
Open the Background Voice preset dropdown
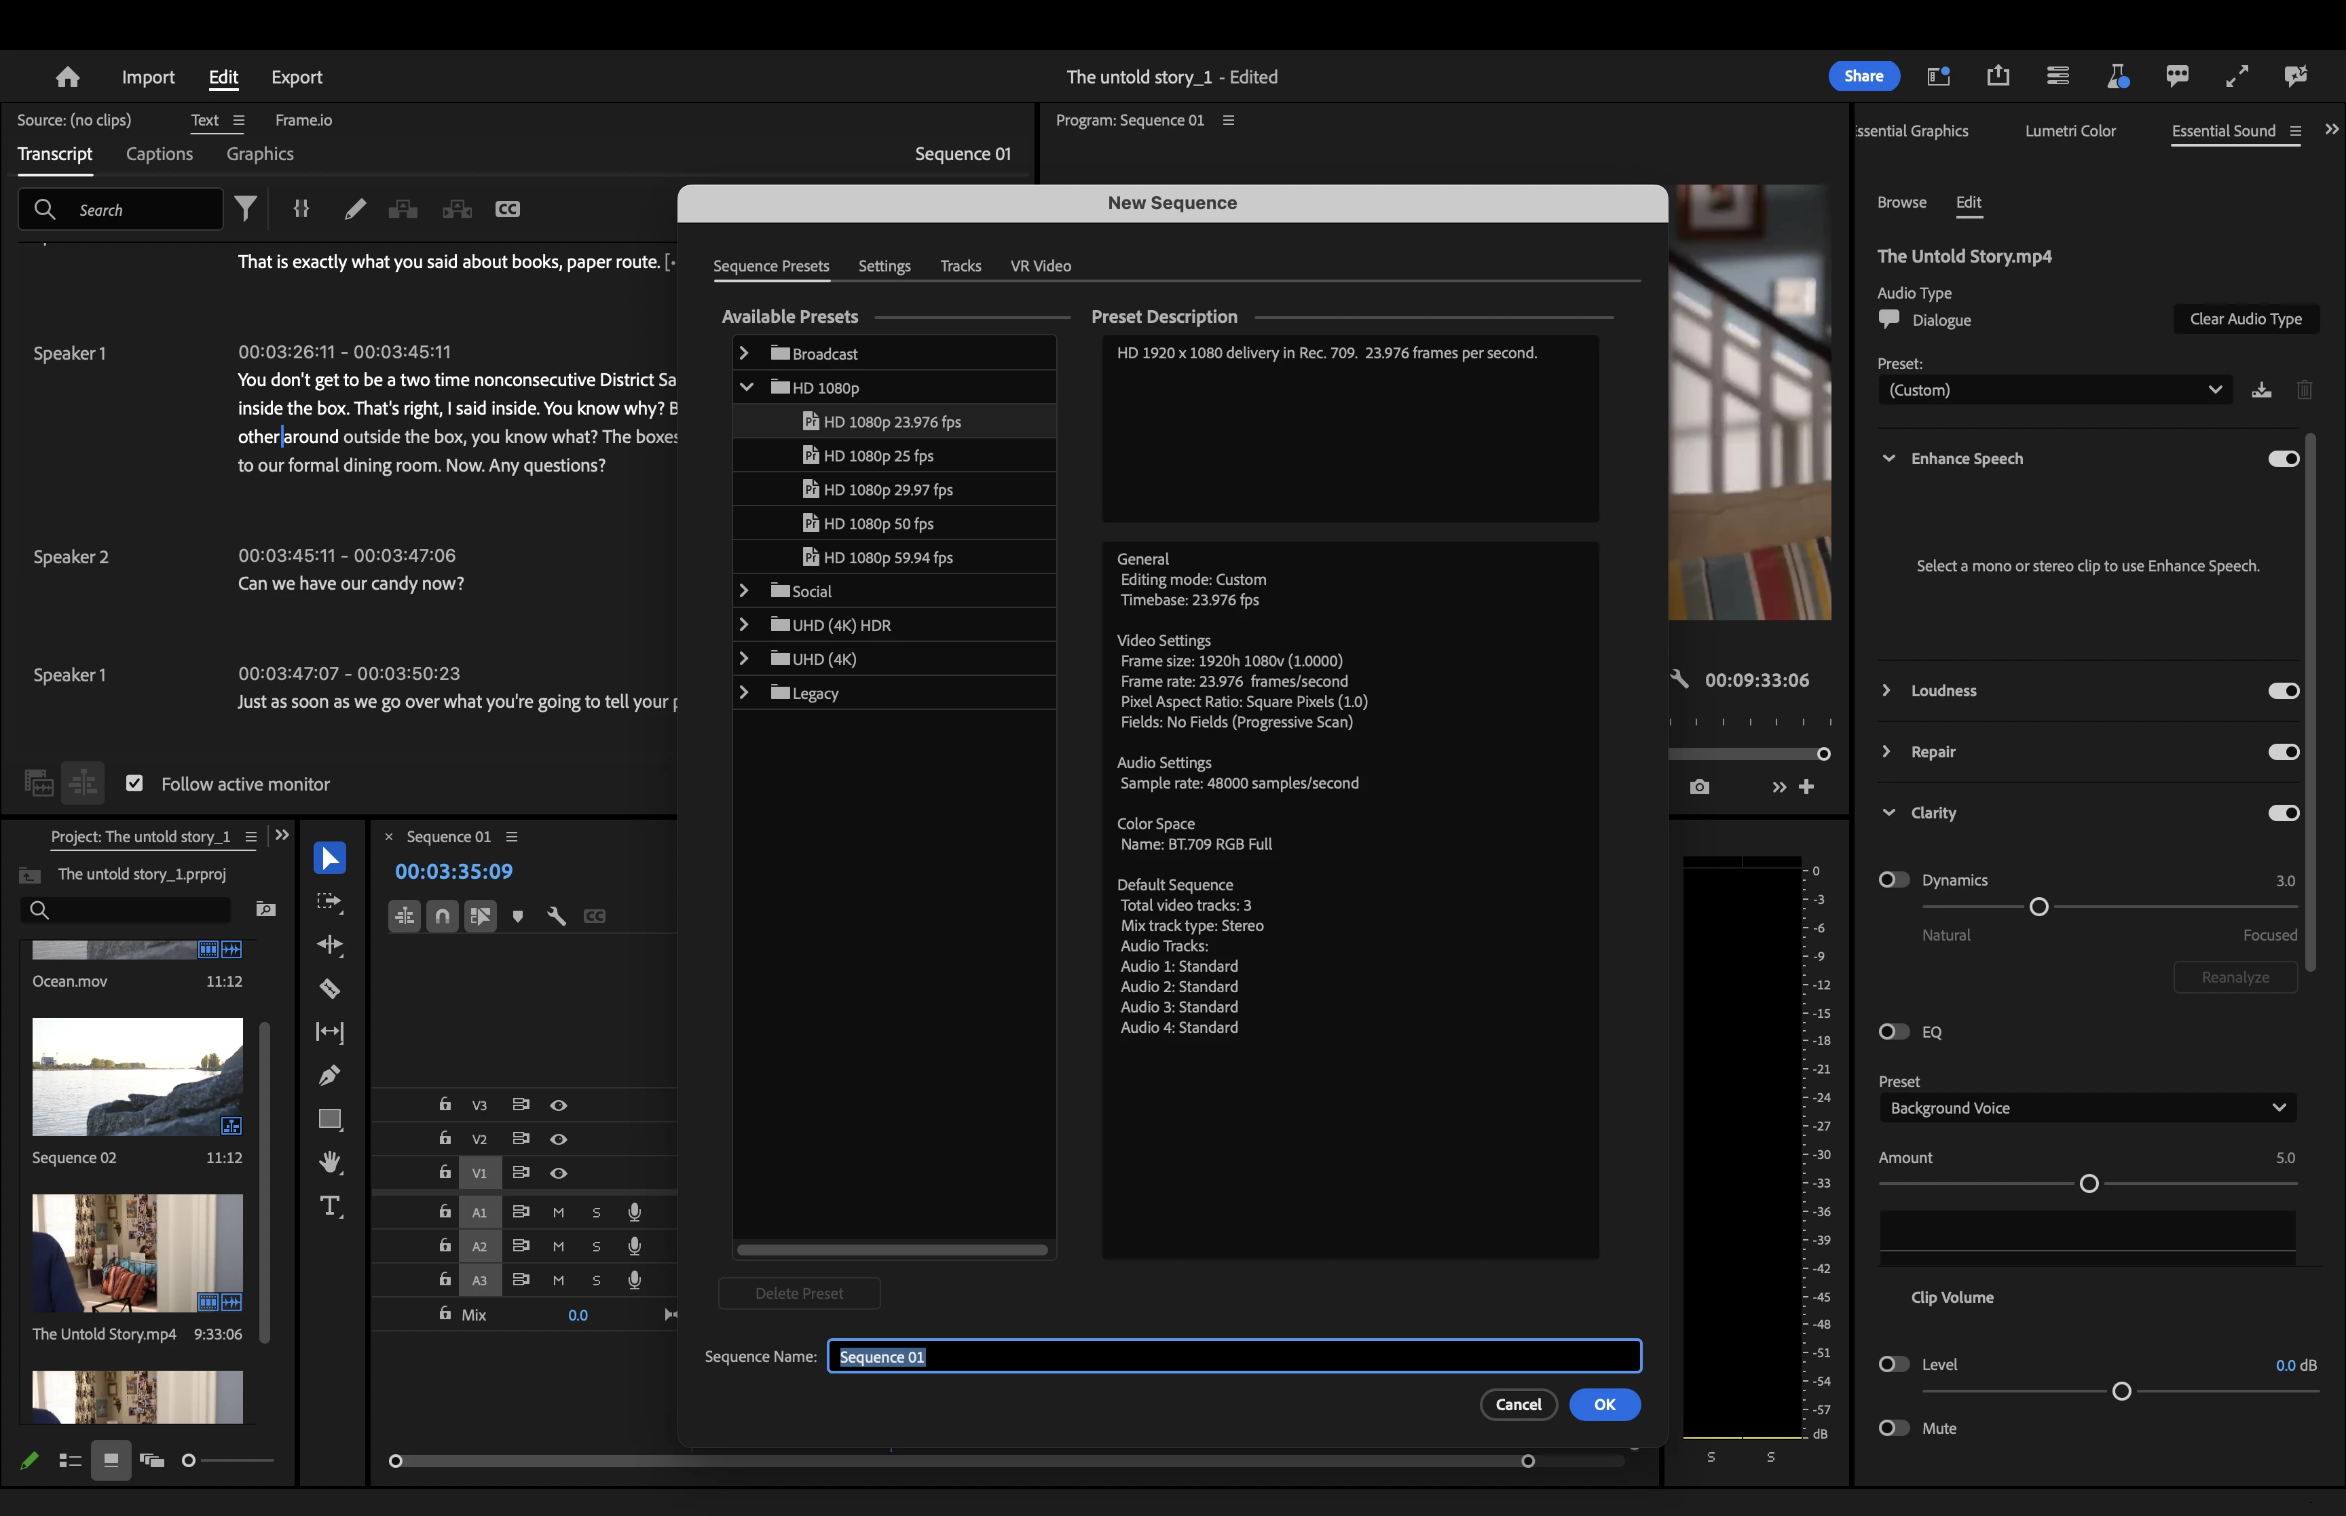coord(2086,1107)
